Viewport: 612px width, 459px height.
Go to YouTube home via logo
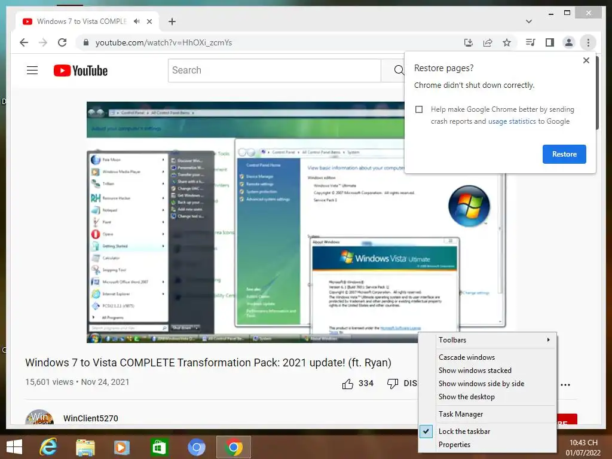point(81,71)
